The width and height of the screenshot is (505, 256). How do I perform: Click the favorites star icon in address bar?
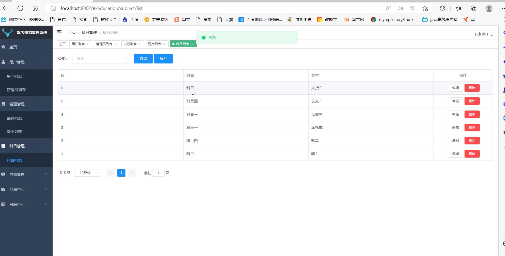(x=425, y=8)
